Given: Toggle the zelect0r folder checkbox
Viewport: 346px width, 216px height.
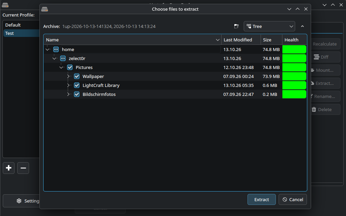Looking at the screenshot, I should (x=63, y=59).
